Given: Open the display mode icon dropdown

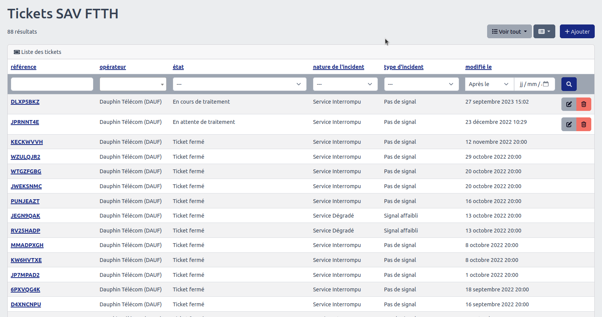Looking at the screenshot, I should tap(544, 31).
